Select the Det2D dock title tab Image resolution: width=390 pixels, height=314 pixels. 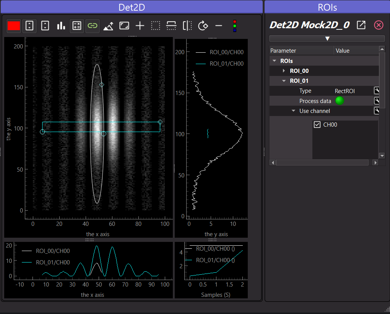tap(132, 7)
